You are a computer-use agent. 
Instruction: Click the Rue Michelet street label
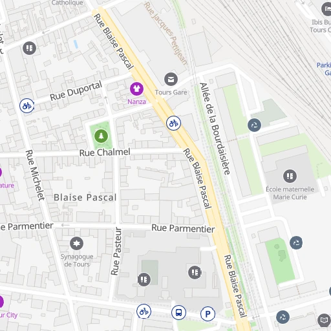point(35,175)
